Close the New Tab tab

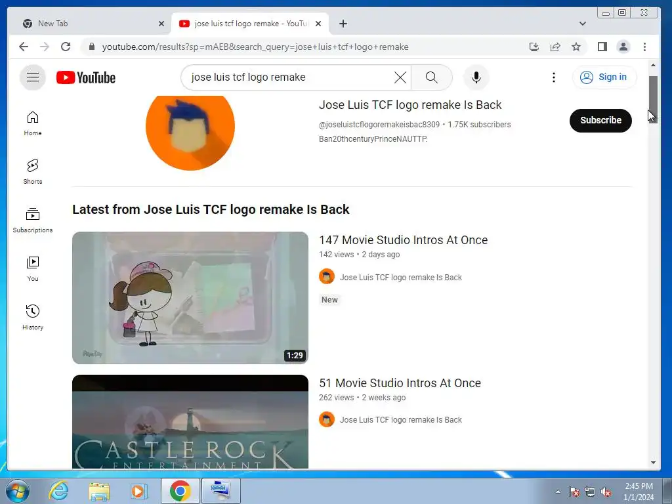pos(161,24)
